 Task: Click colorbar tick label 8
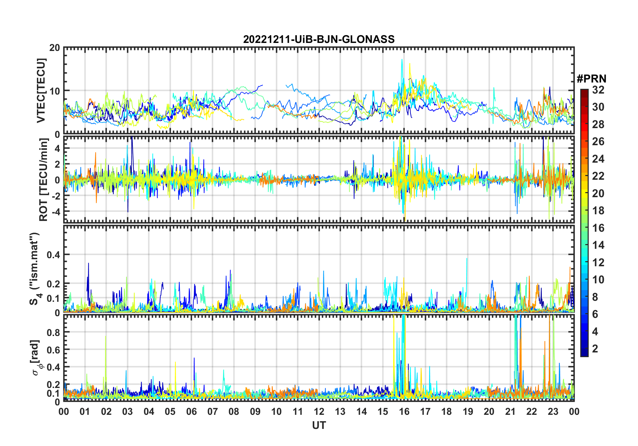[595, 297]
